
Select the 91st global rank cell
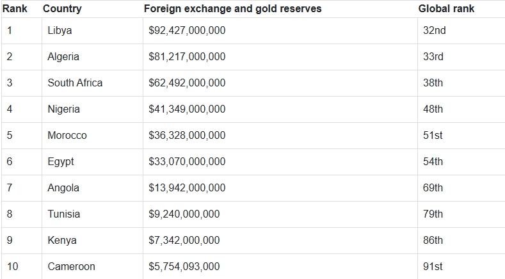pyautogui.click(x=433, y=267)
